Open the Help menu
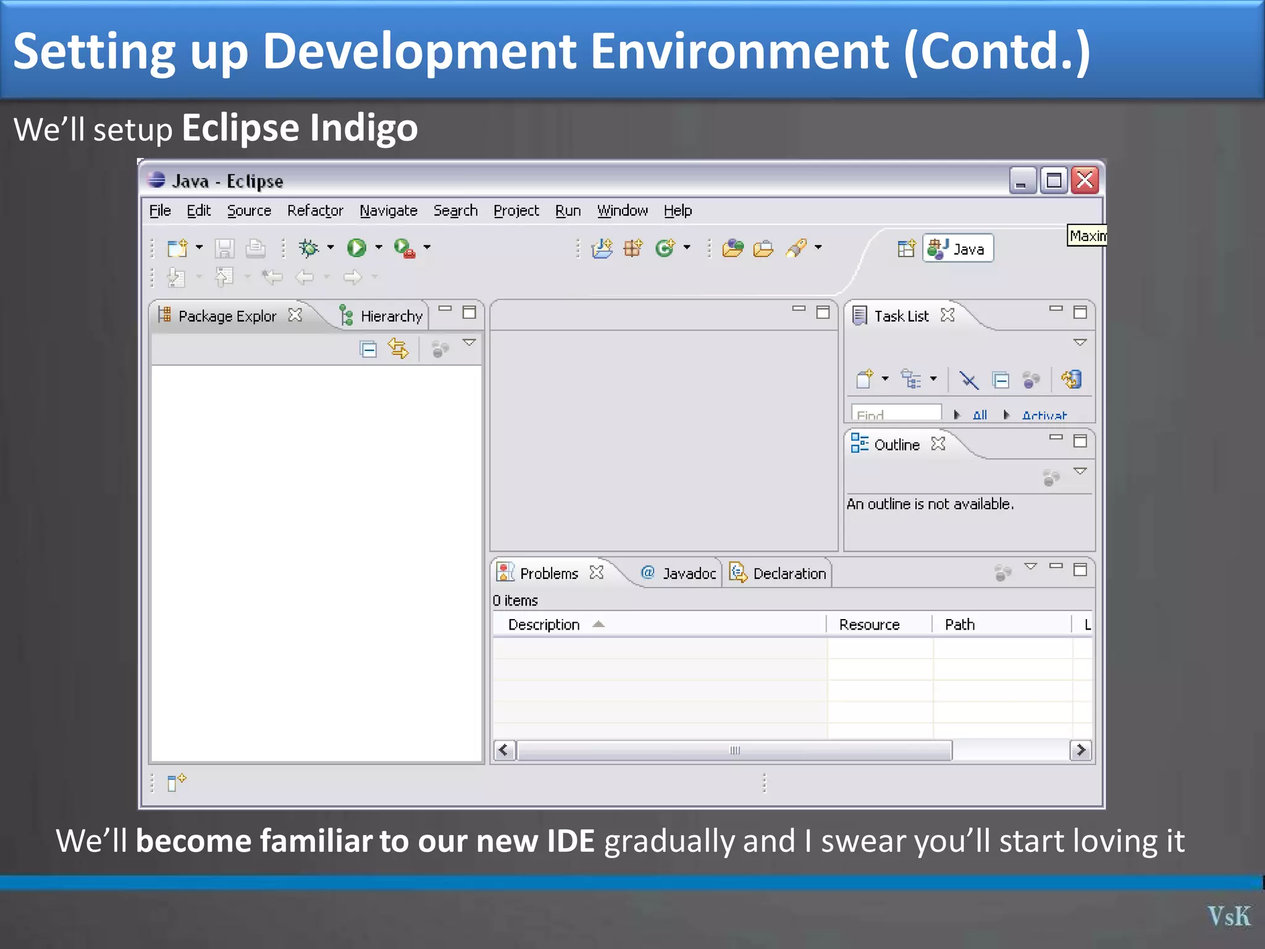 click(678, 211)
